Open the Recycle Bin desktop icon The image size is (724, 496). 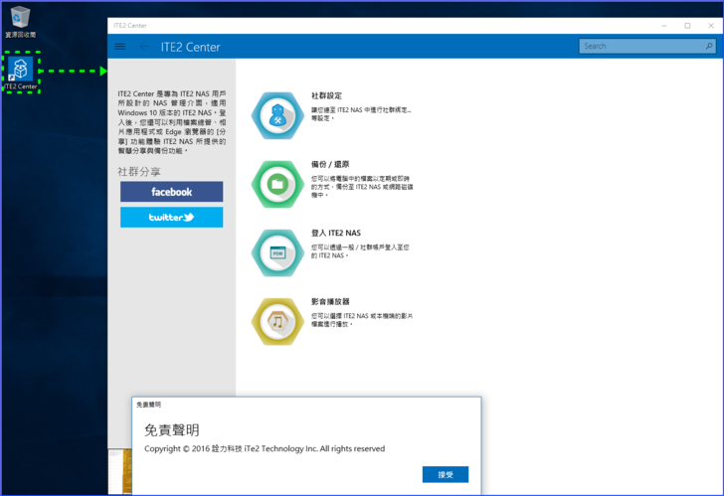coord(20,20)
